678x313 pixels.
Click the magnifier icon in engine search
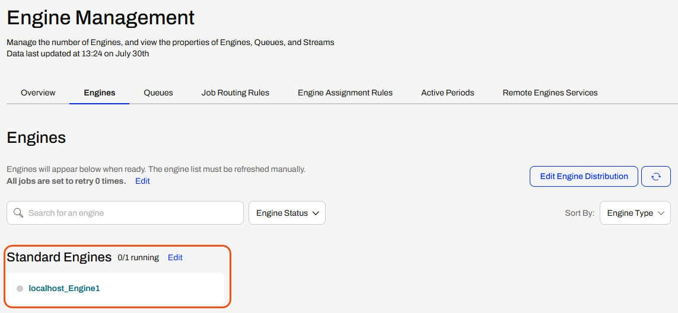tap(18, 213)
